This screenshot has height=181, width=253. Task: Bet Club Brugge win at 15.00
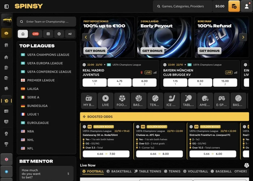(225, 83)
